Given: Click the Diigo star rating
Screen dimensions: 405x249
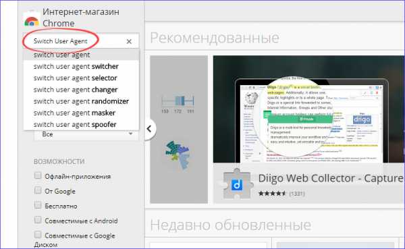Looking at the screenshot, I should 273,194.
